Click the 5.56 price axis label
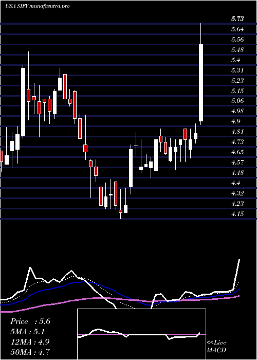Image resolution: width=257 pixels, height=360 pixels. pyautogui.click(x=237, y=40)
